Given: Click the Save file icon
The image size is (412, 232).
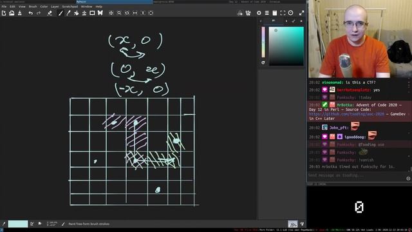Looking at the screenshot, I should pyautogui.click(x=20, y=13).
